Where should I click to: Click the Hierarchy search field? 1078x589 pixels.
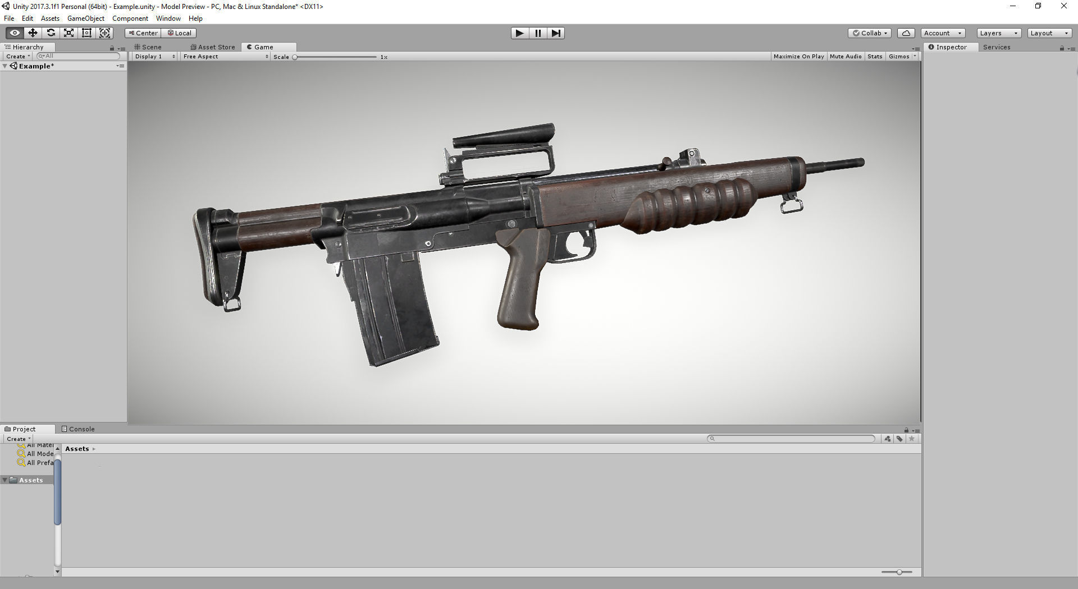tap(78, 56)
